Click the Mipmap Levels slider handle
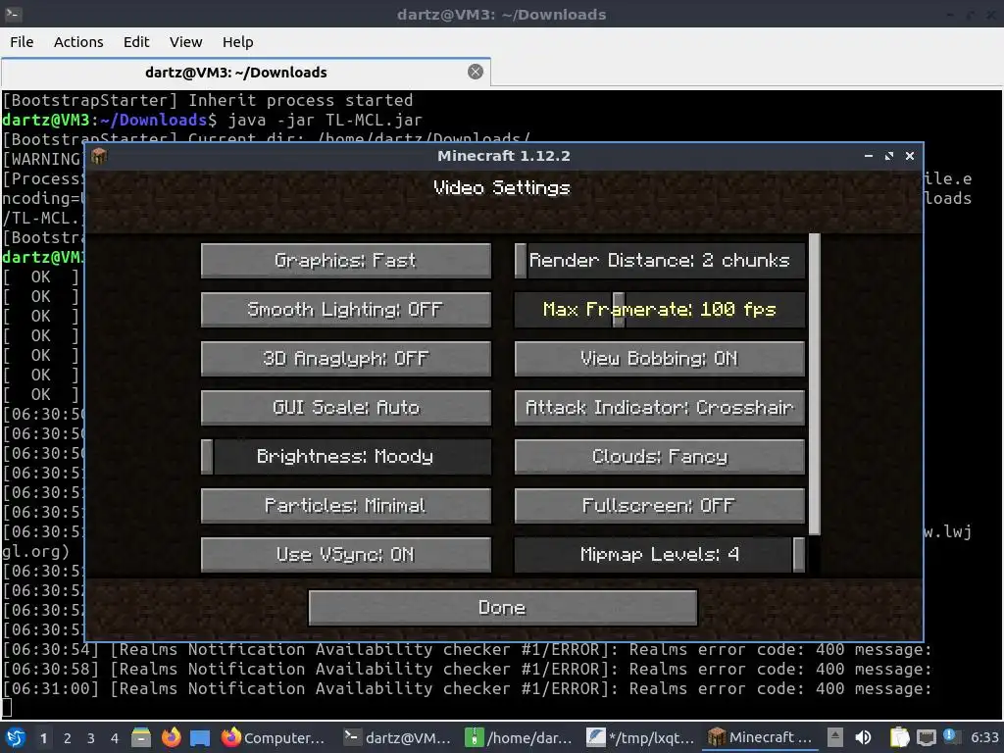 pos(798,555)
